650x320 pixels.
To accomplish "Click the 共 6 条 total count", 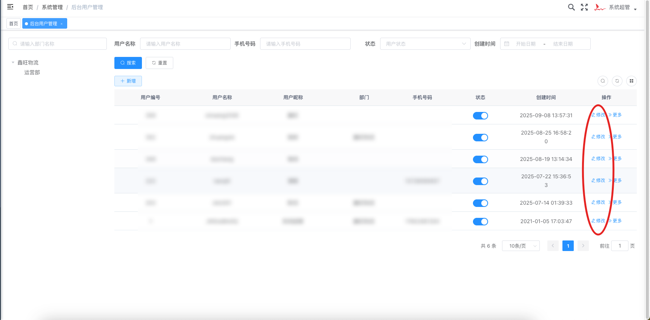I will coord(488,246).
